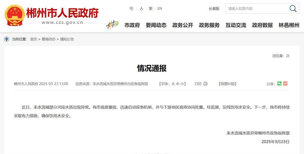The width and height of the screenshot is (304, 154).
Task: Open the 互动交流 navigation menu
Action: pyautogui.click(x=236, y=25)
